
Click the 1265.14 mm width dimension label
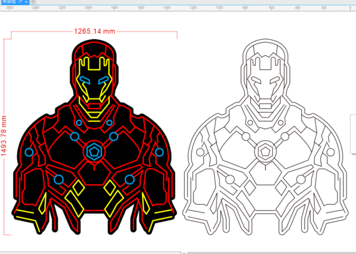point(94,31)
